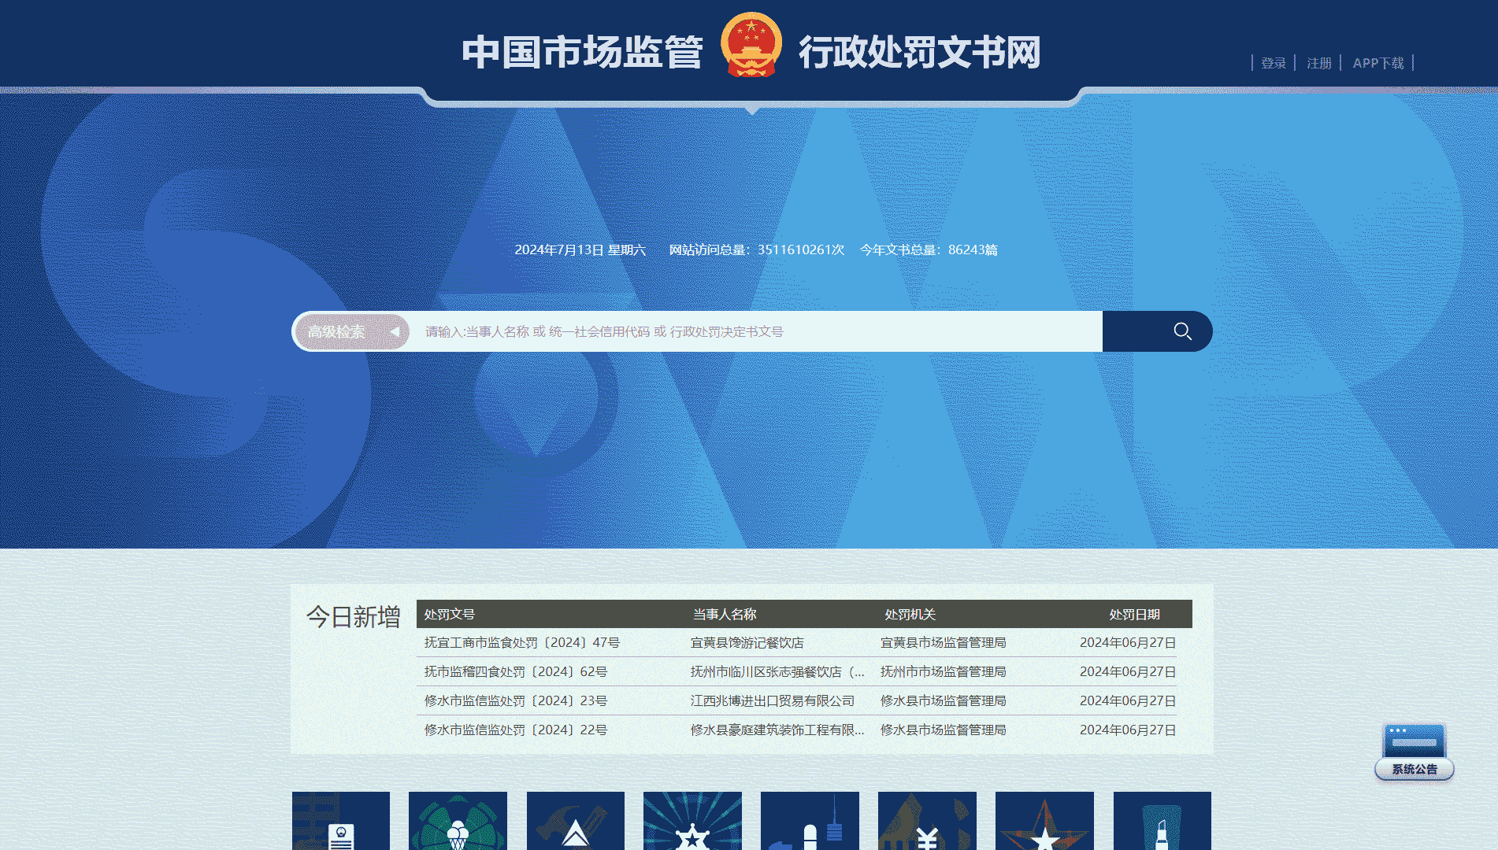Click the APP下载 download link
This screenshot has height=850, width=1498.
1378,63
